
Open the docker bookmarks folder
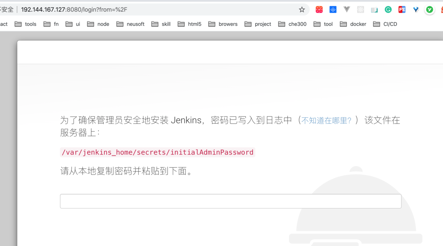(353, 24)
